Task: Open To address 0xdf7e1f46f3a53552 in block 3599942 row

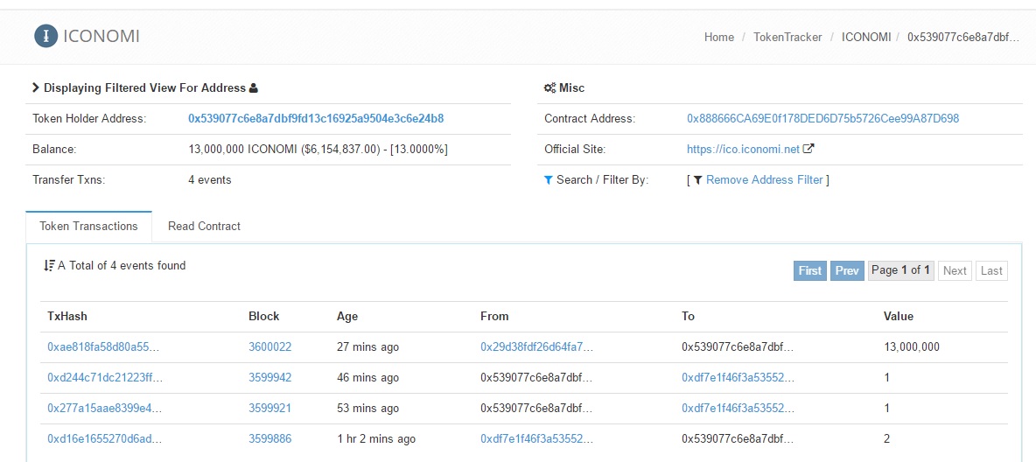Action: 738,377
